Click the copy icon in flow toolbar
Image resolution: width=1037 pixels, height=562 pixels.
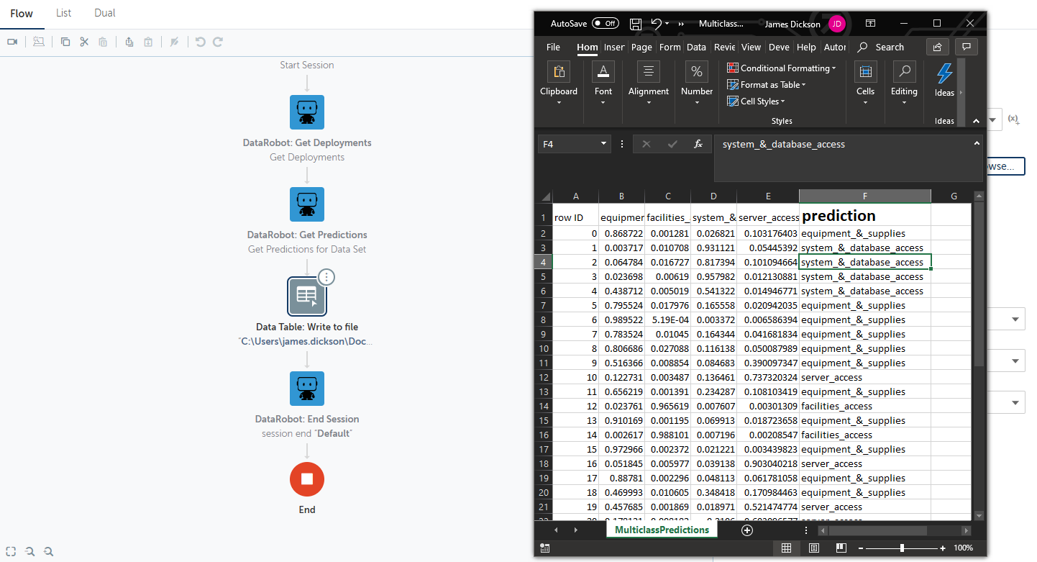pos(65,42)
